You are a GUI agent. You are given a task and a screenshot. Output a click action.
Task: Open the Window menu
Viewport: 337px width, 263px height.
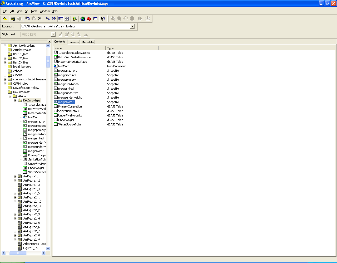click(44, 11)
